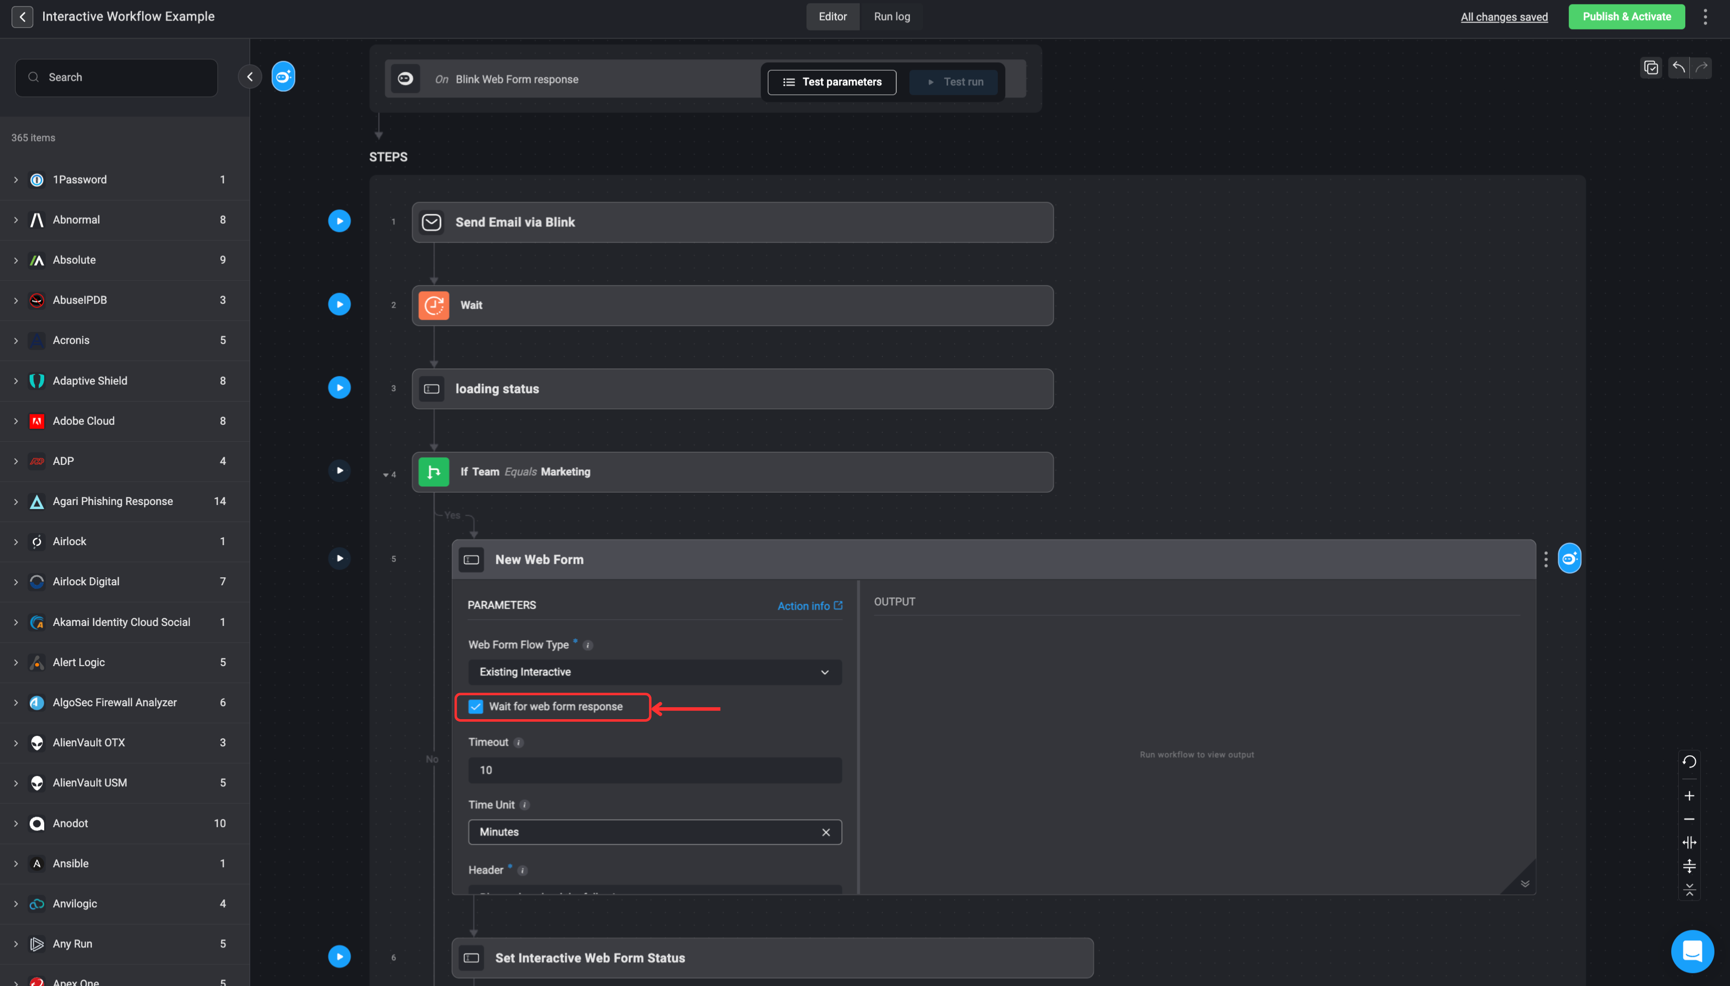Run step 6 Set Interactive Web Form Status
The height and width of the screenshot is (986, 1730).
339,956
